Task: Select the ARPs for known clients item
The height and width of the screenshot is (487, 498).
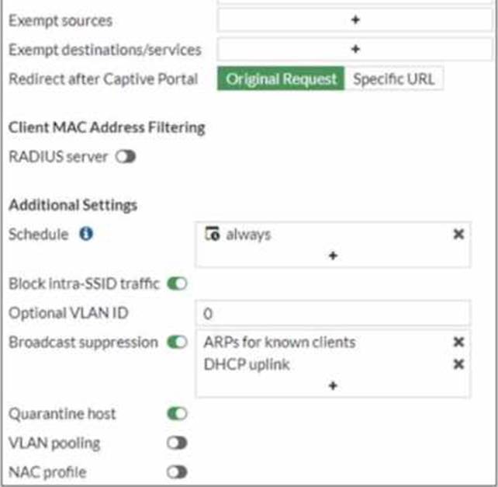Action: 279,342
